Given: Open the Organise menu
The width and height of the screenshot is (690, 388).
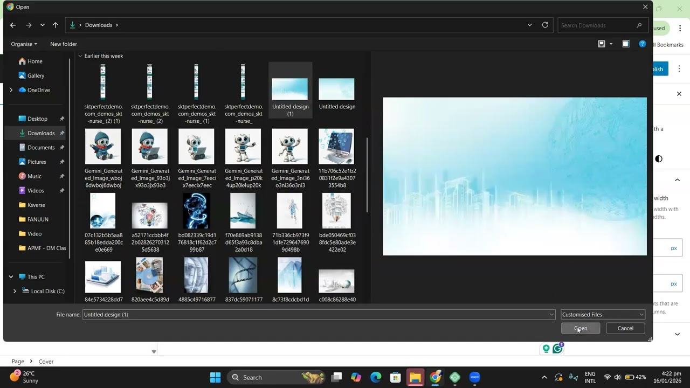Looking at the screenshot, I should pyautogui.click(x=24, y=44).
